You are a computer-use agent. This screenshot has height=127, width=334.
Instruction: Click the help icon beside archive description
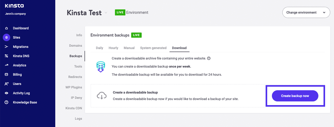tap(209, 58)
